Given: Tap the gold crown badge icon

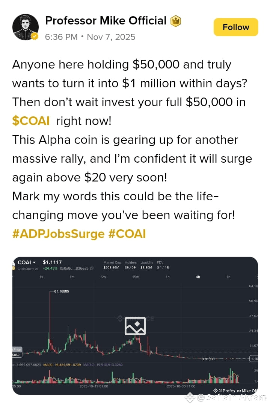Looking at the screenshot, I should click(175, 21).
